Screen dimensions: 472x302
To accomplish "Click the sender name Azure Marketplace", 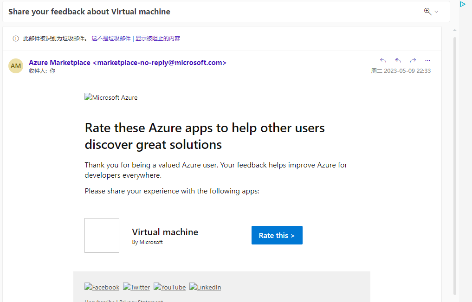I will coord(59,63).
